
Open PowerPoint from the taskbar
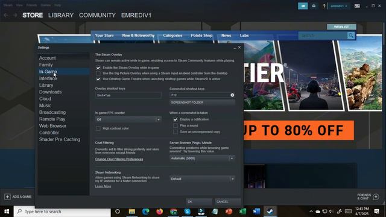coord(229,212)
